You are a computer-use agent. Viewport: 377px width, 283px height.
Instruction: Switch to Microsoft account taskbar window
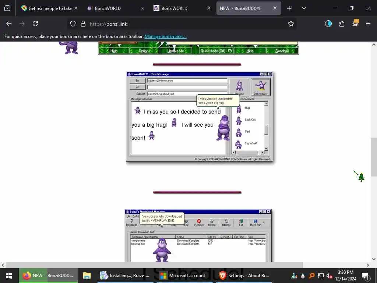coord(183,276)
